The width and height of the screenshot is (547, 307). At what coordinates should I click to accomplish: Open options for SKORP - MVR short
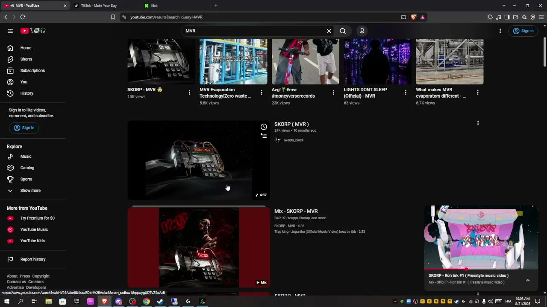click(189, 93)
